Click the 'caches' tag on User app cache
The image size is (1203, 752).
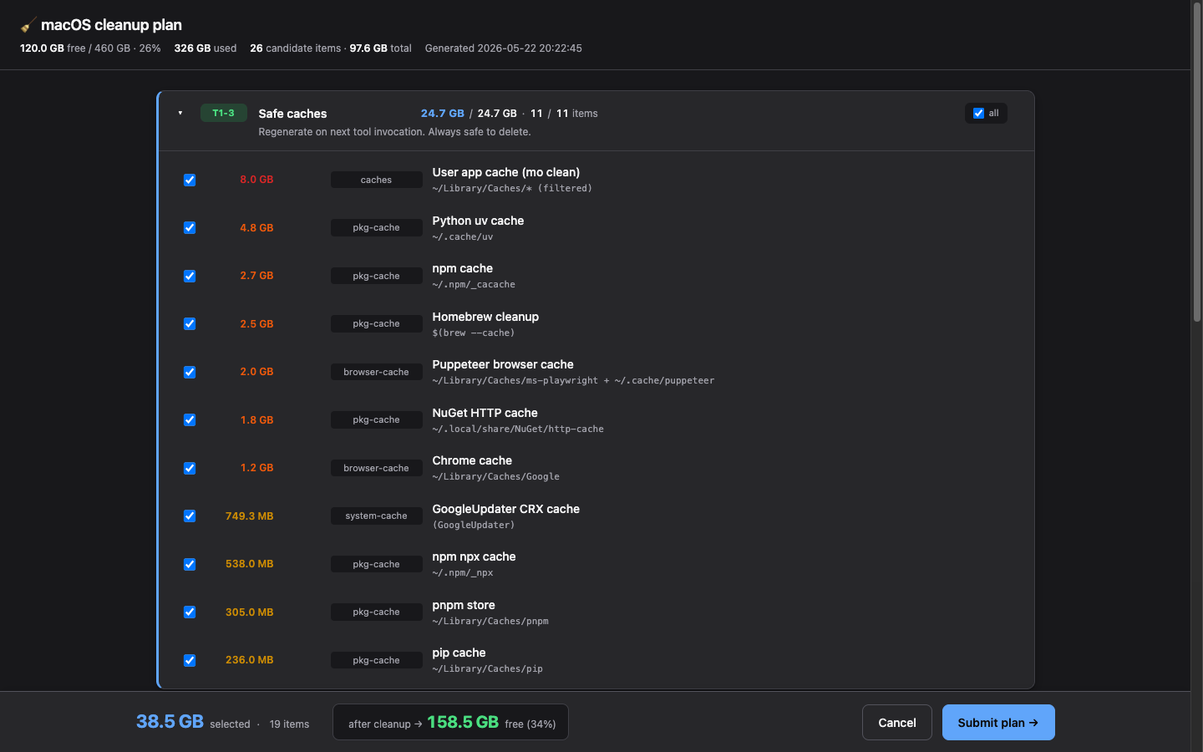point(376,180)
